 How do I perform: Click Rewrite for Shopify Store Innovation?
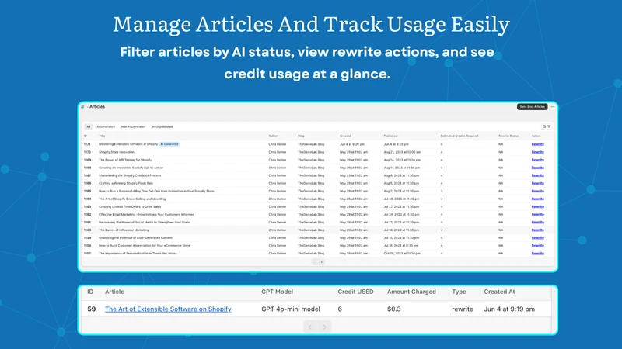click(537, 152)
